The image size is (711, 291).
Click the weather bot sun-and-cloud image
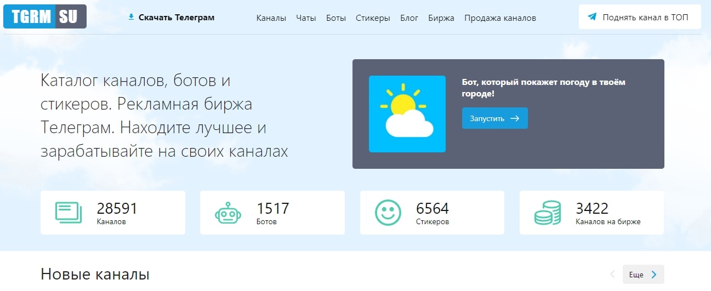pyautogui.click(x=407, y=114)
